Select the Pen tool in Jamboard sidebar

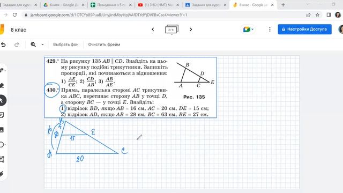[x=2, y=70]
